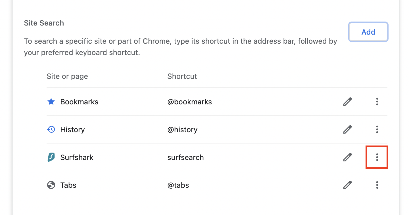Select the Bookmarks row label
Image resolution: width=409 pixels, height=215 pixels.
[79, 102]
